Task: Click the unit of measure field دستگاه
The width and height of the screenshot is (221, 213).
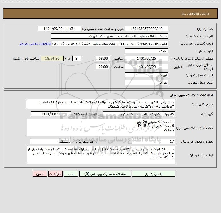Action: pyautogui.click(x=50, y=142)
